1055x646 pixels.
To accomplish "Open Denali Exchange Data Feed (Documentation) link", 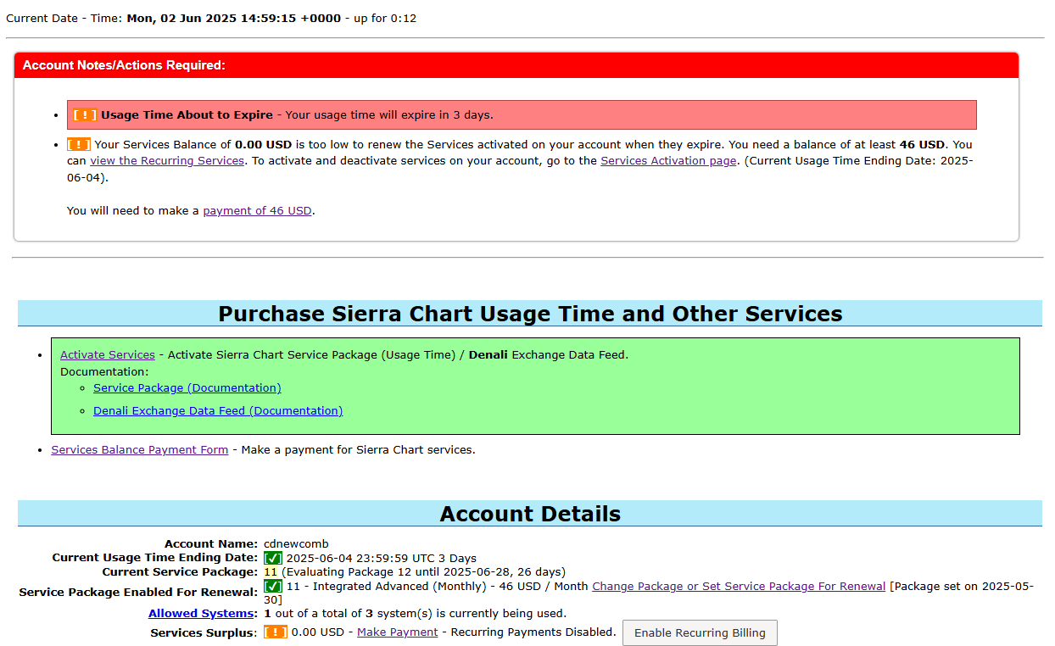I will (x=218, y=410).
